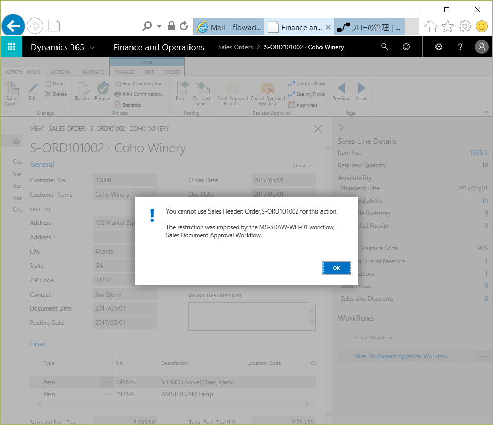Image resolution: width=493 pixels, height=425 pixels.
Task: Go back with the browser back arrow
Action: click(13, 26)
